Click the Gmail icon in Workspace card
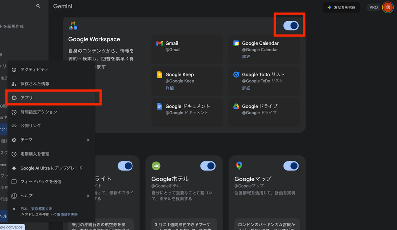Viewport: 397px width, 230px height. pyautogui.click(x=159, y=43)
